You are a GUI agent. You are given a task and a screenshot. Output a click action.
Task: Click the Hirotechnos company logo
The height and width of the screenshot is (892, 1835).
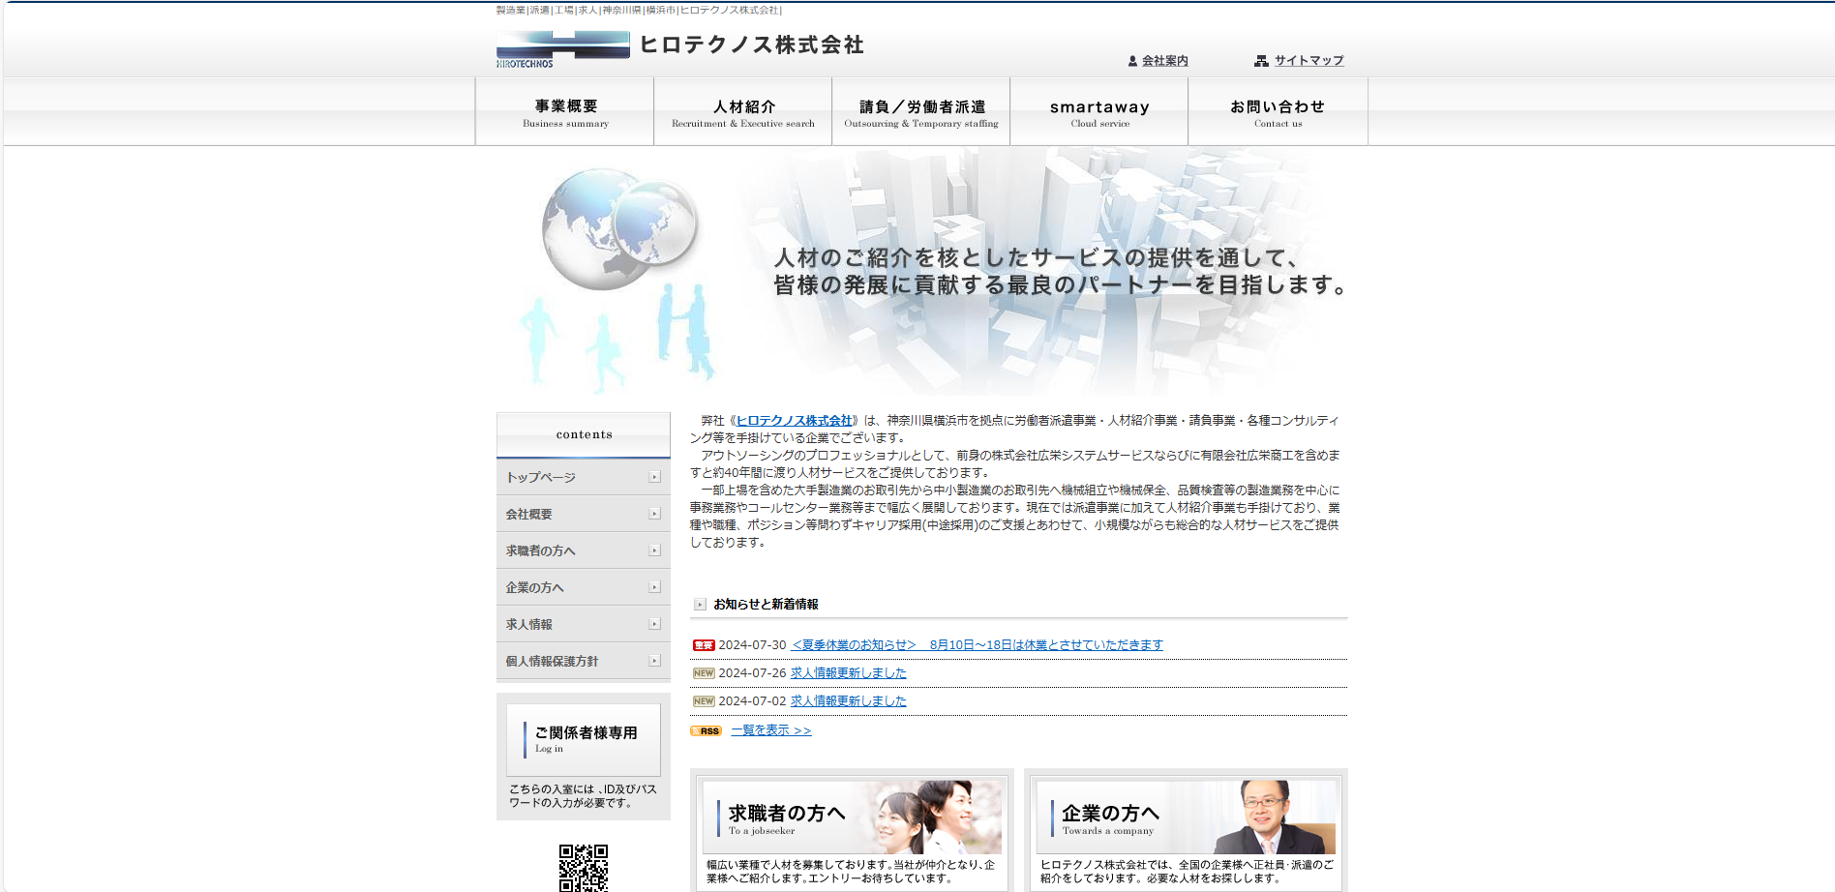562,48
